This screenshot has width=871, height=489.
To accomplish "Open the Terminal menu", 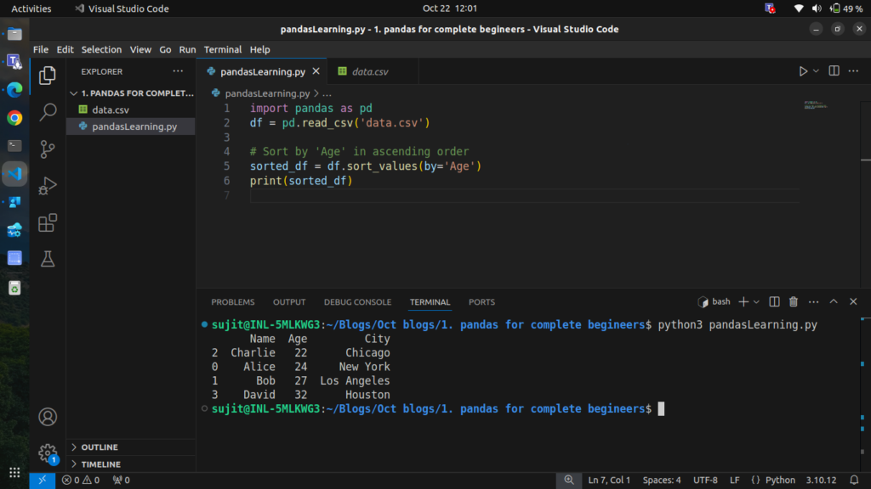I will pos(222,49).
